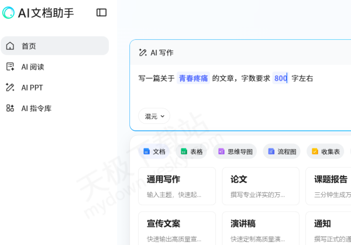Click the AI 写作 heading text

[x=162, y=53]
